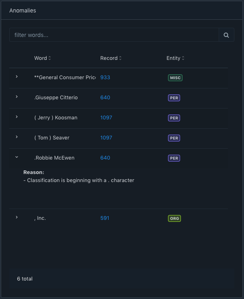
Task: Expand the .Giuseppe Citterio row
Action: [16, 97]
